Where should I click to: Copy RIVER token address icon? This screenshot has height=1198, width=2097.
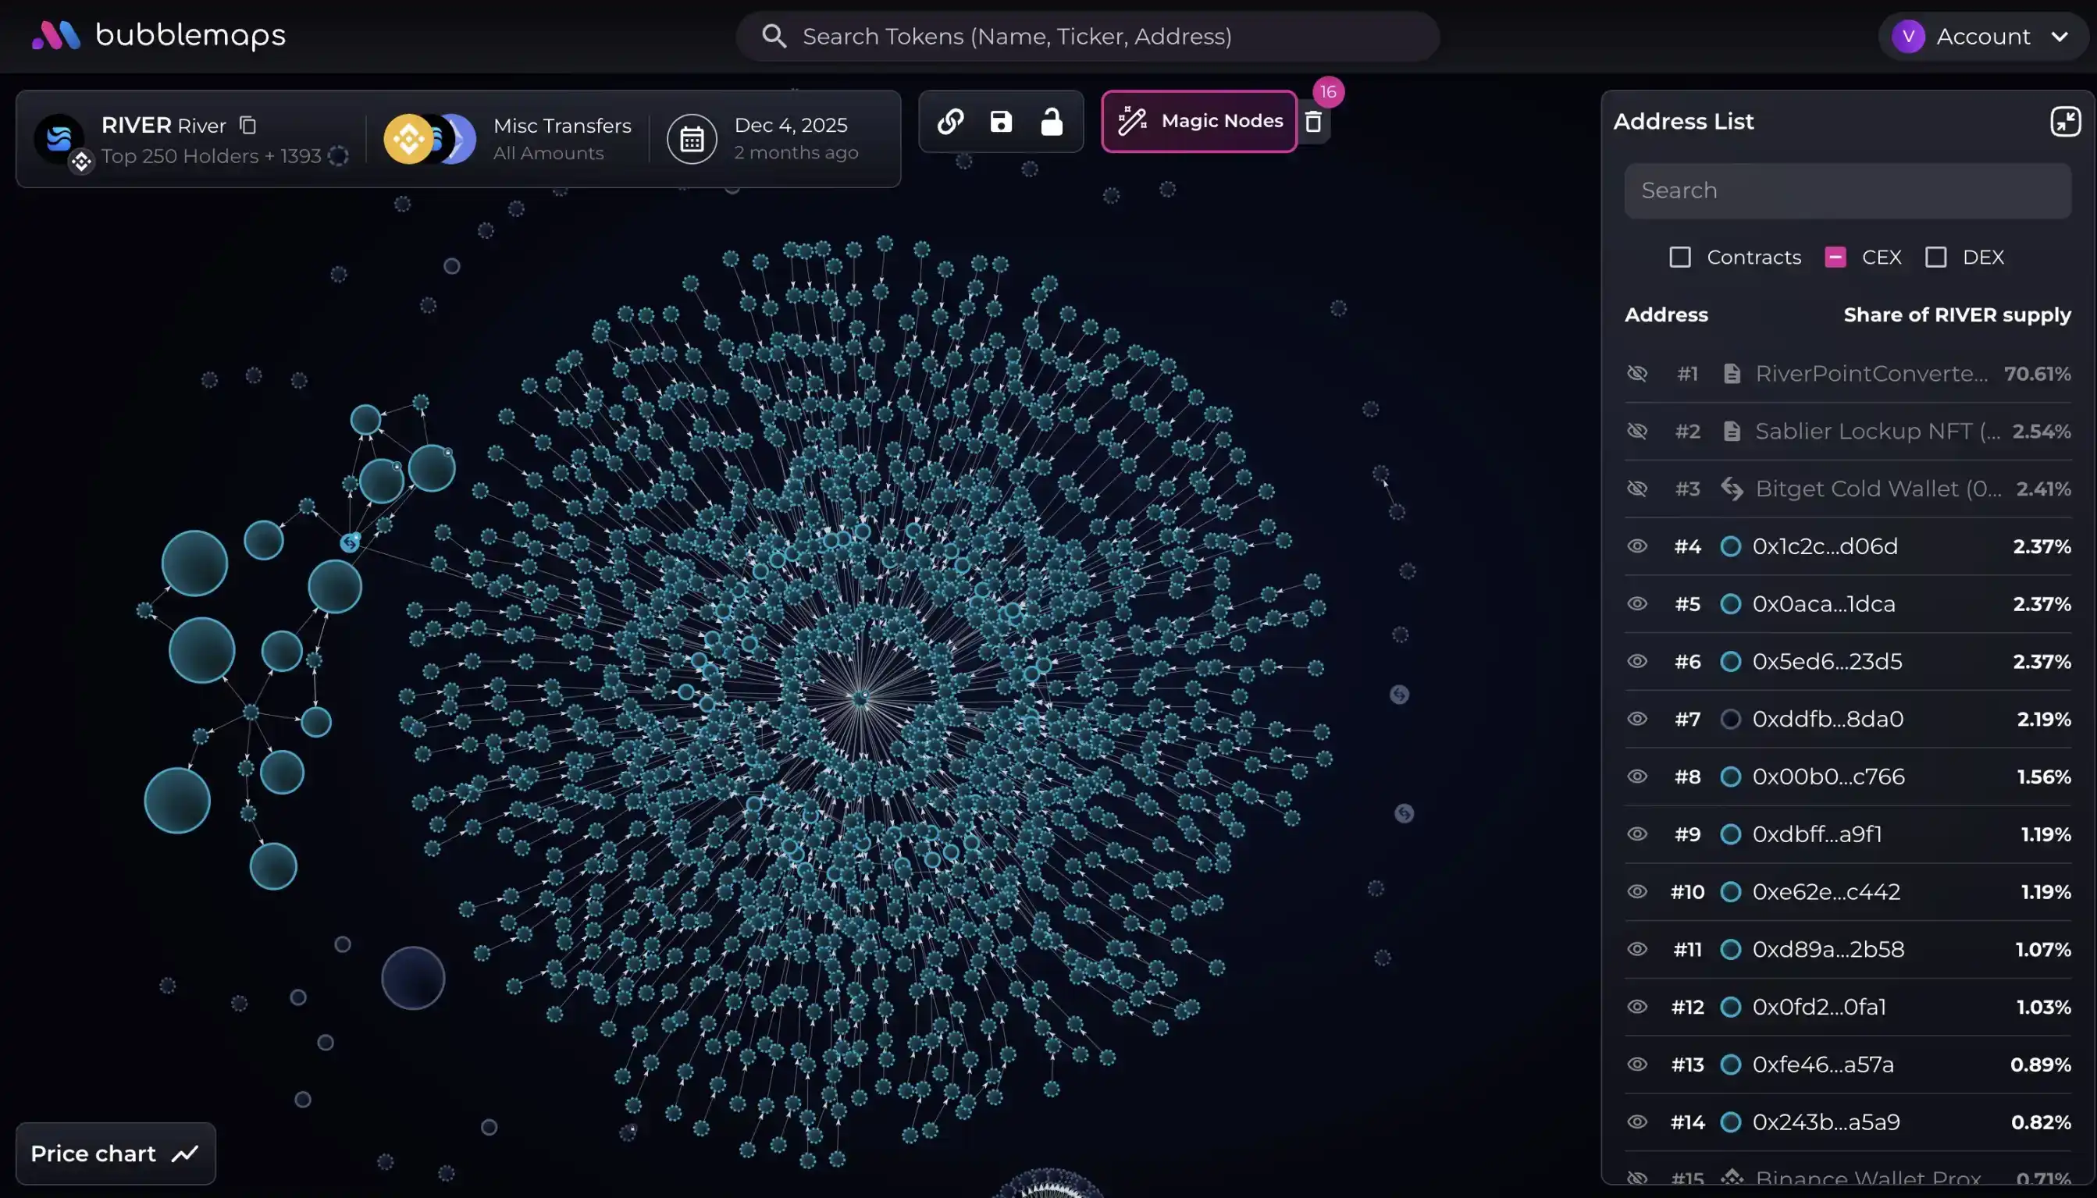(x=247, y=125)
